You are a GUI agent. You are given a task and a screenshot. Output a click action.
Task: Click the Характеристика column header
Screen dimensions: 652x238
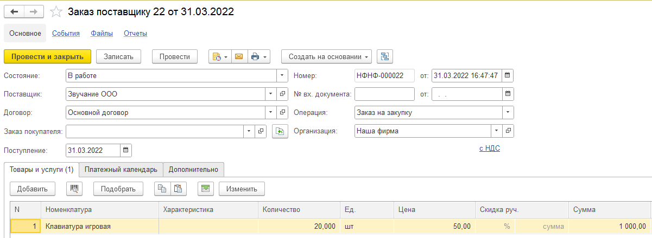[208, 209]
